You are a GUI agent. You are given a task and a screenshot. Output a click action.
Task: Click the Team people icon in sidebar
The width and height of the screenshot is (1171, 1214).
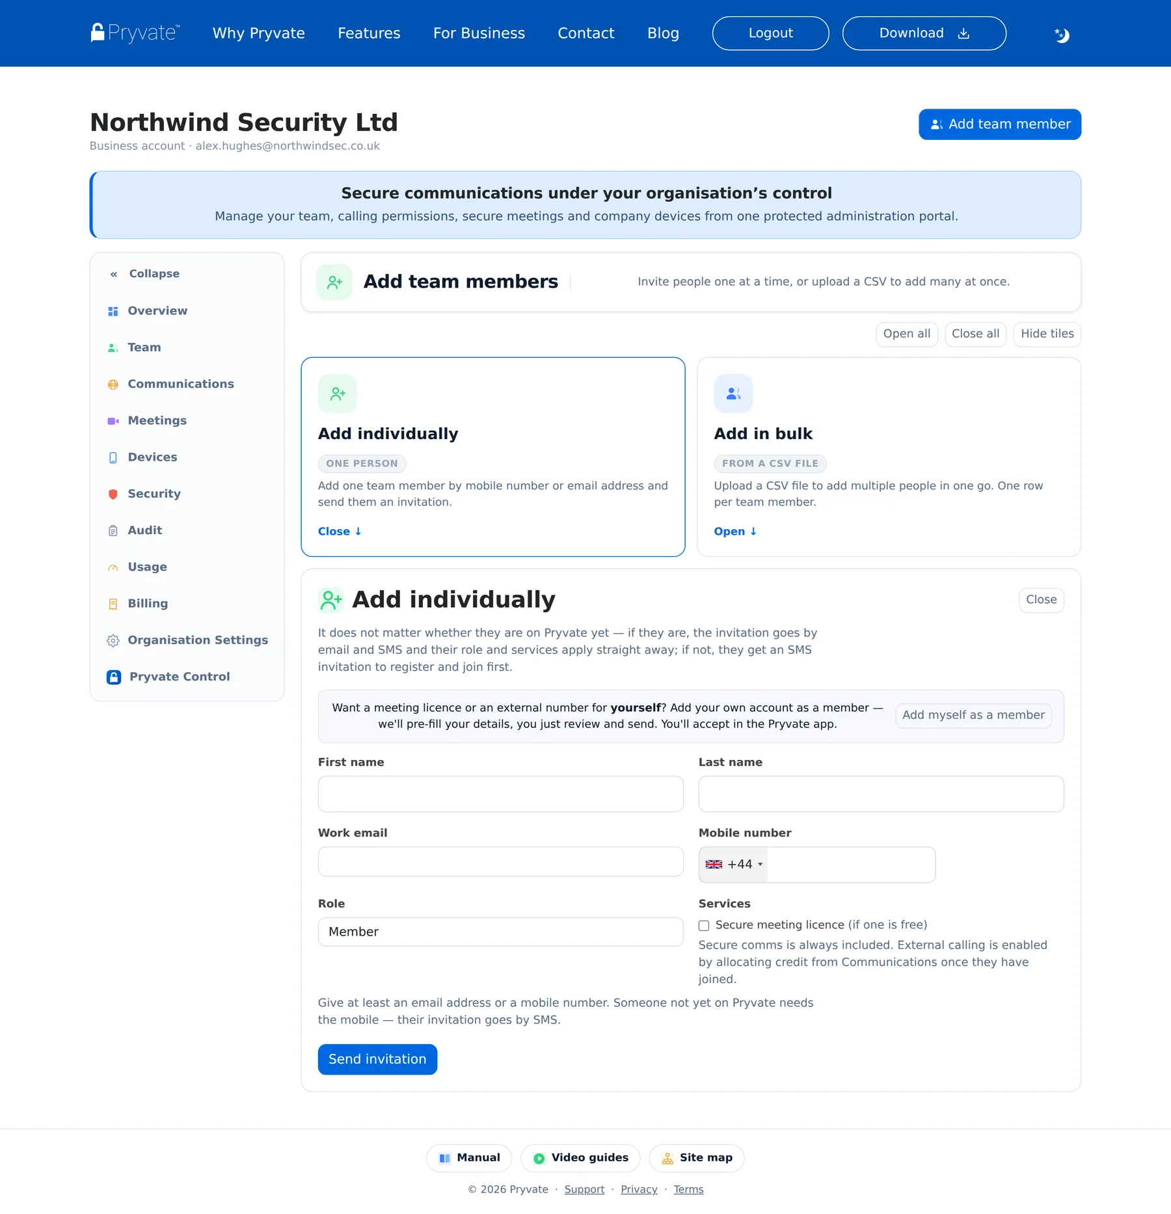[113, 347]
